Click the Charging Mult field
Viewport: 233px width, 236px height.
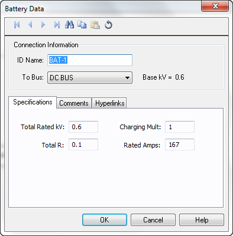(180, 127)
